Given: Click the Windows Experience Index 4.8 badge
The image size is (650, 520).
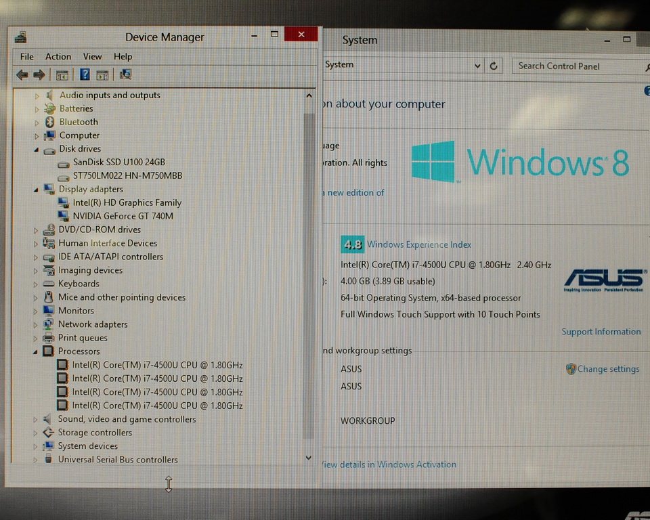Looking at the screenshot, I should [352, 244].
